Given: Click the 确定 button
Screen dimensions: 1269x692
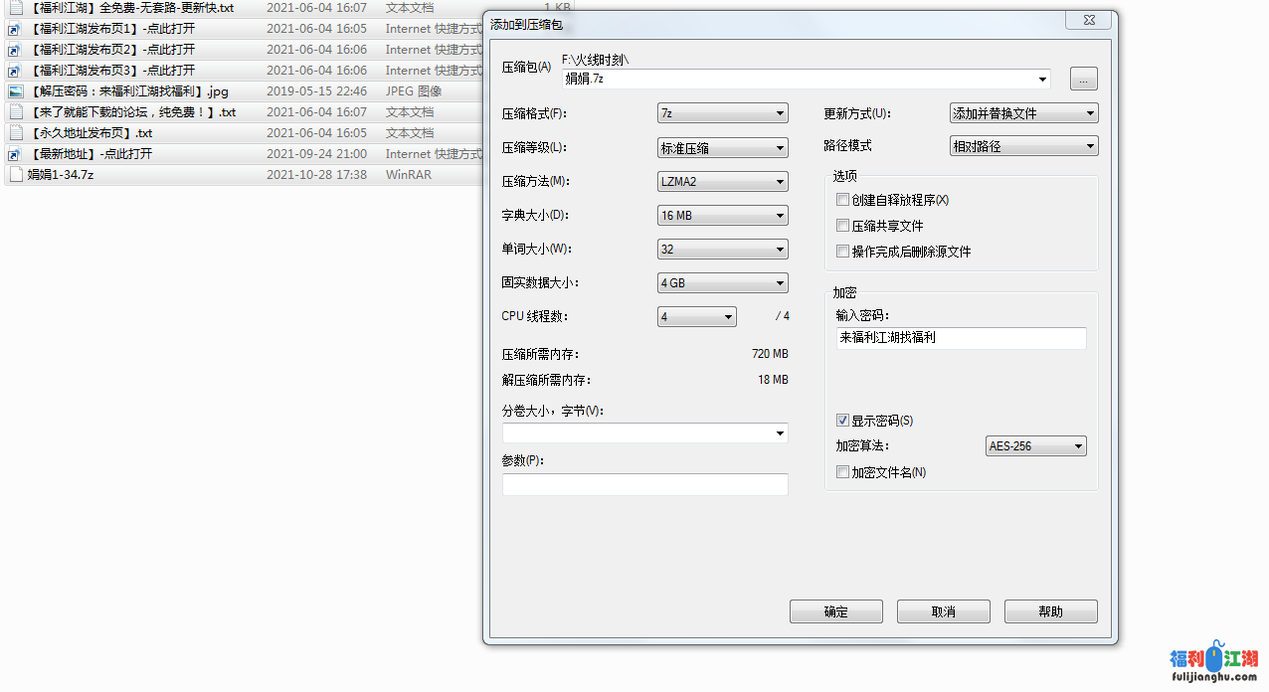Looking at the screenshot, I should [x=835, y=611].
